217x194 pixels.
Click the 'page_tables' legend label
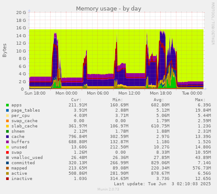click(x=26, y=110)
